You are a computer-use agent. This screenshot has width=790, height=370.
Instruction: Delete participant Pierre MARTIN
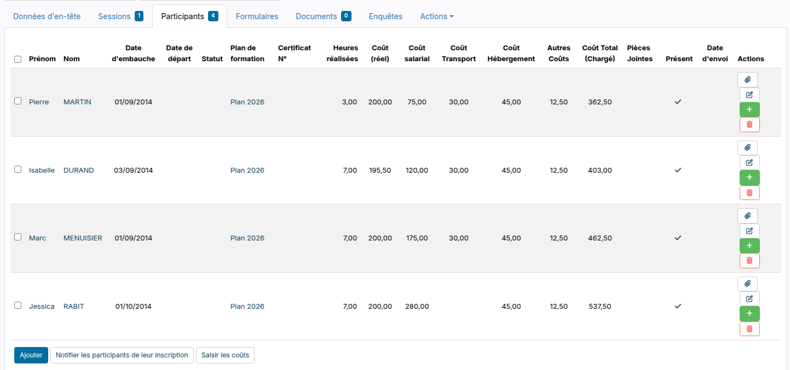pos(749,125)
